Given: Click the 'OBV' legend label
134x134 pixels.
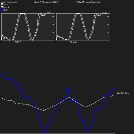Looking at the screenshot, I should tap(5, 10).
